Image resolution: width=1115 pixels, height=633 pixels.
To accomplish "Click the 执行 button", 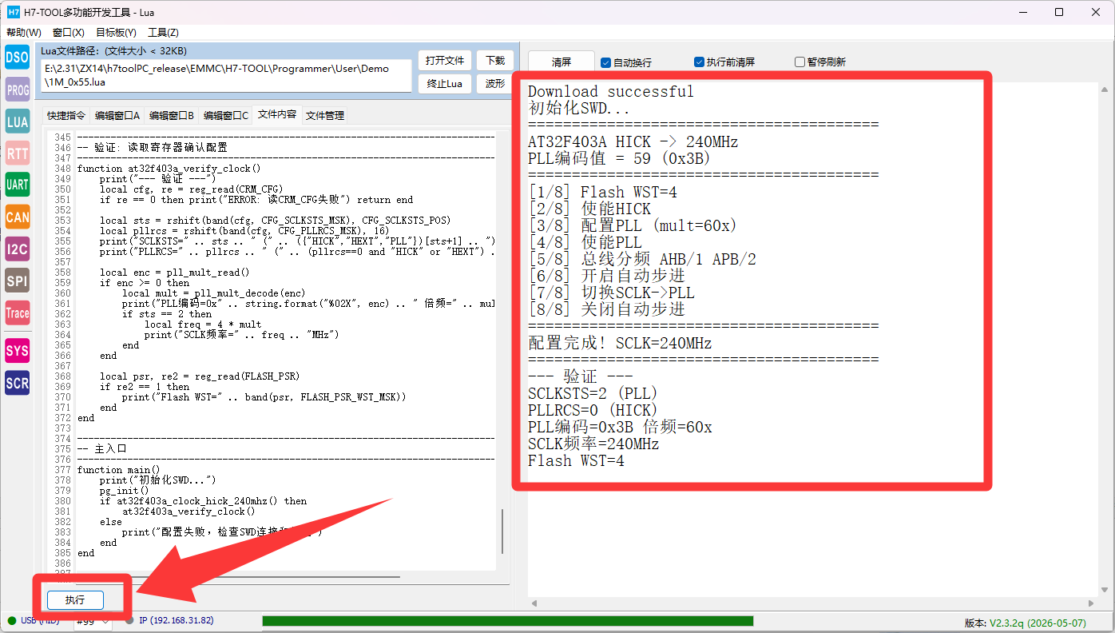I will click(75, 600).
